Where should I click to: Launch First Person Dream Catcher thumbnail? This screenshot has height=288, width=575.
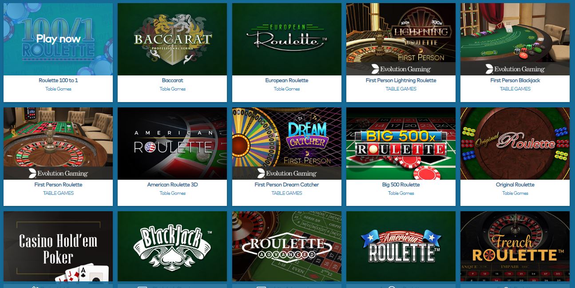coord(287,143)
